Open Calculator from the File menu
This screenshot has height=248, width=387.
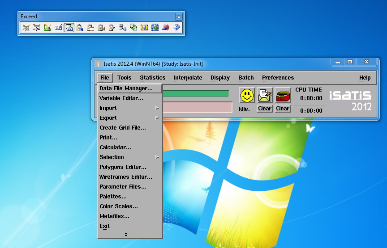click(x=130, y=147)
